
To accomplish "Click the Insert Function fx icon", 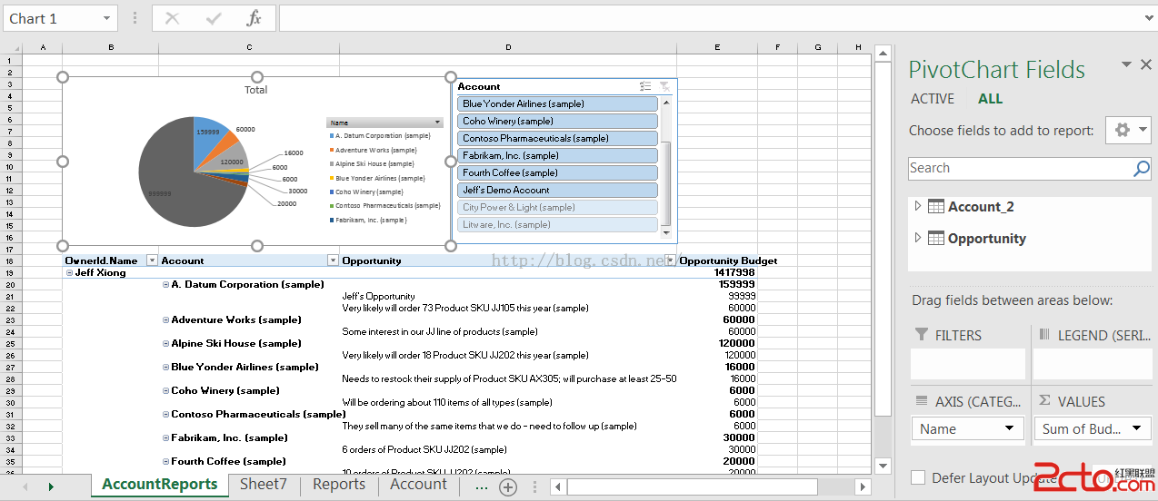I will coord(255,18).
